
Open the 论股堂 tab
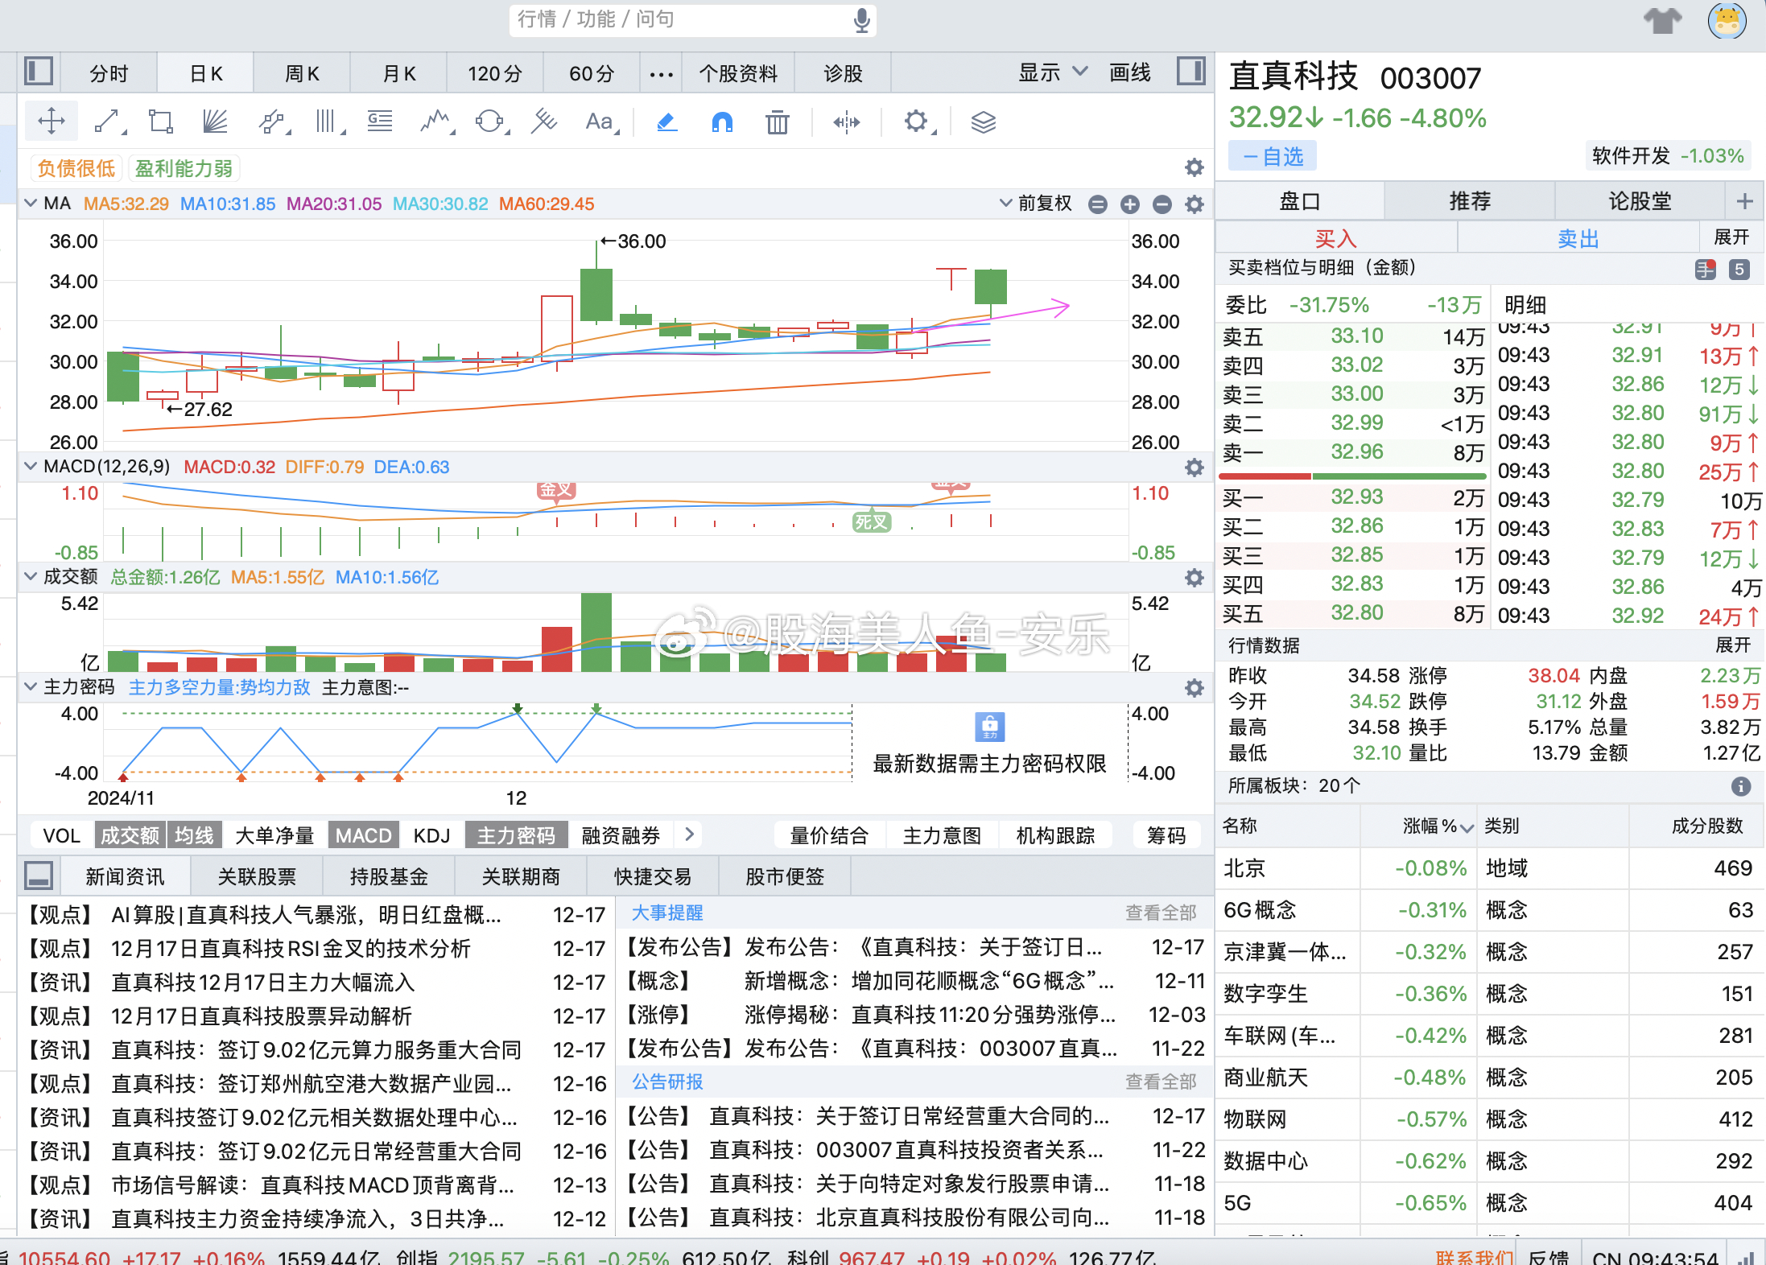[1639, 201]
